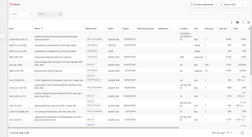The image size is (252, 137).
Task: Click the search magnifier icon
Action: 60,14
